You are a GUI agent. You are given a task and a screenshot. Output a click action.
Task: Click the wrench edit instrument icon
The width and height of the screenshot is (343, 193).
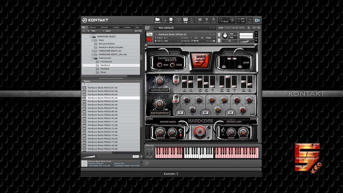click(149, 35)
